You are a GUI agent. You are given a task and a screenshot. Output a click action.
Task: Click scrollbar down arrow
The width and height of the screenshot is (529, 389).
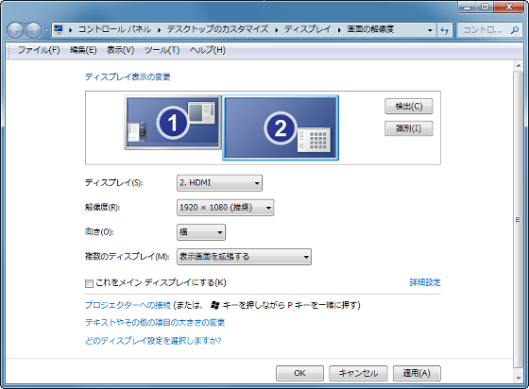coord(519,378)
